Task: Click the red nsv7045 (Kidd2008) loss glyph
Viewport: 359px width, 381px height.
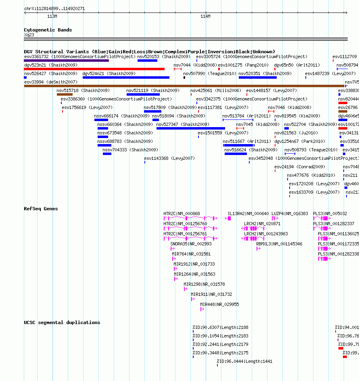Action: [x=240, y=128]
